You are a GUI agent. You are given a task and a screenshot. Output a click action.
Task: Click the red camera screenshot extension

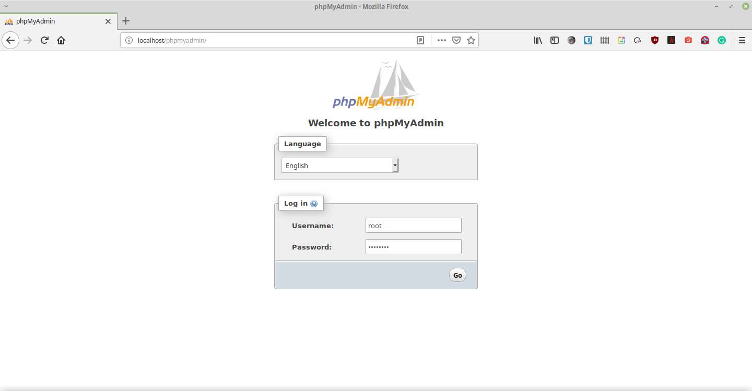pyautogui.click(x=688, y=40)
